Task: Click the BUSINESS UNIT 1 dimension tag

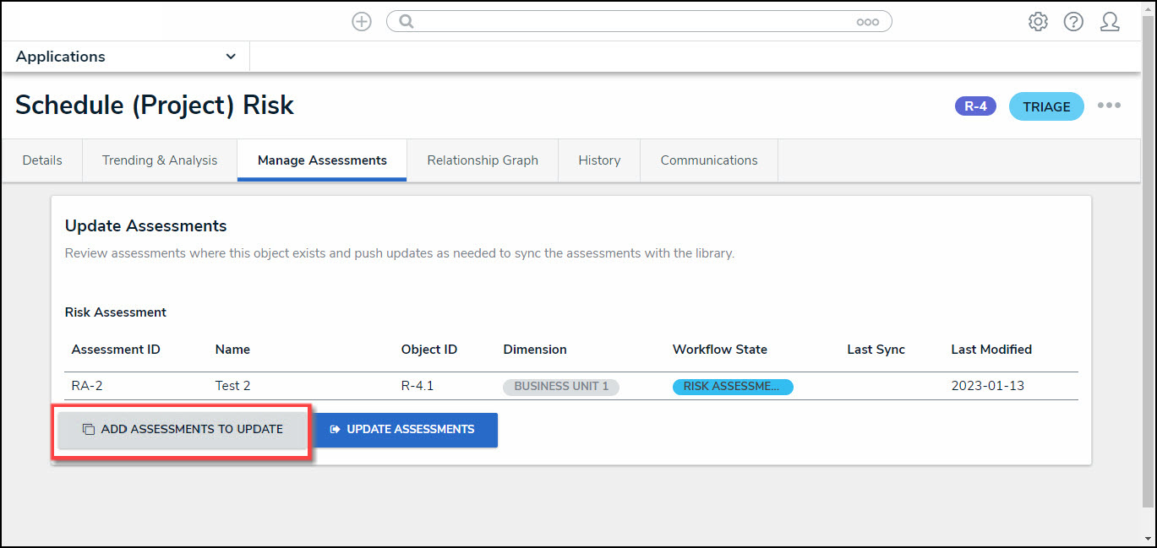Action: coord(561,387)
